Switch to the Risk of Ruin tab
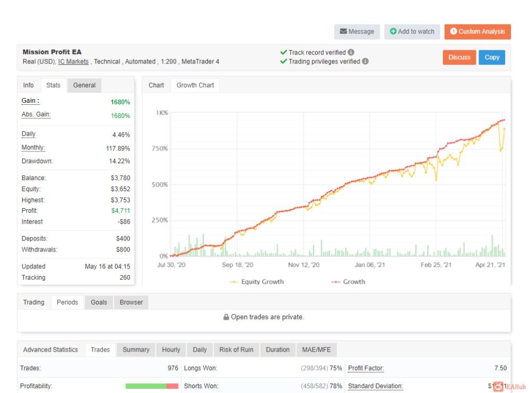 pyautogui.click(x=236, y=350)
